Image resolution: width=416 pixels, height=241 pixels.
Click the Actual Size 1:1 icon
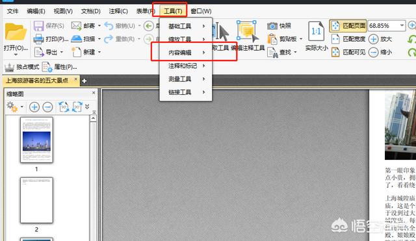(317, 32)
